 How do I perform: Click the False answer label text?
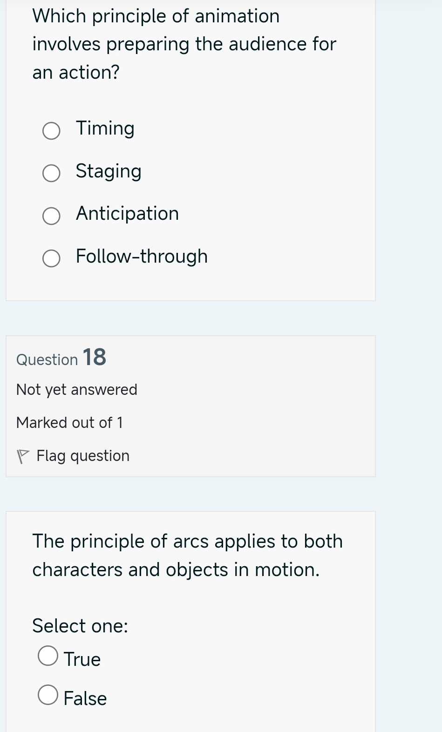pos(85,698)
